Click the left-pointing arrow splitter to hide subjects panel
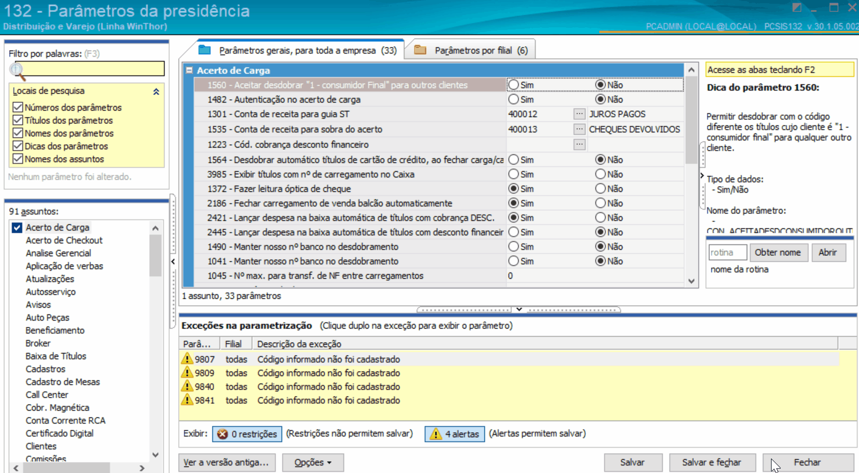859x473 pixels. 173,261
